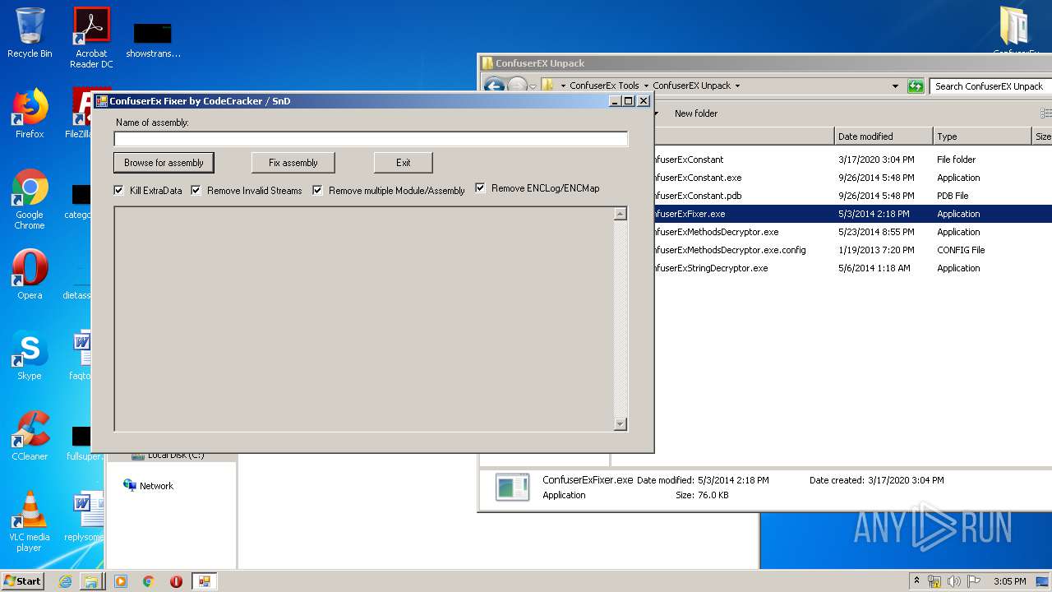The height and width of the screenshot is (592, 1052).
Task: Select ConfuserExMethodsDecryptor.exe file
Action: click(852, 232)
